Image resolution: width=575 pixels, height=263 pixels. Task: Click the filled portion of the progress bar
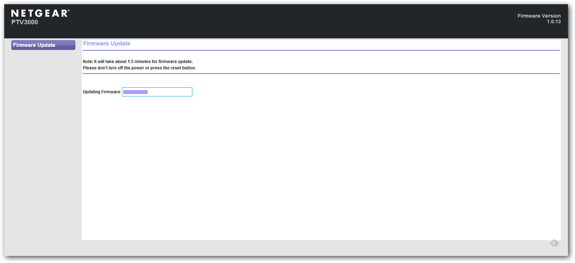point(136,92)
